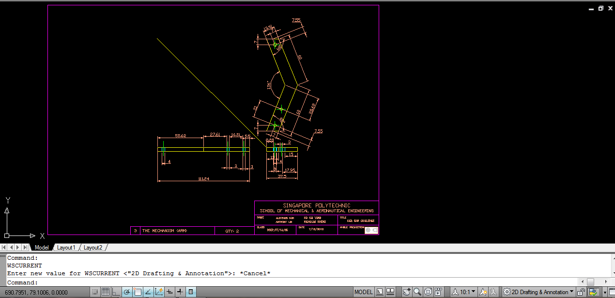
Task: Open the Workspace Switching dropdown
Action: coord(538,292)
